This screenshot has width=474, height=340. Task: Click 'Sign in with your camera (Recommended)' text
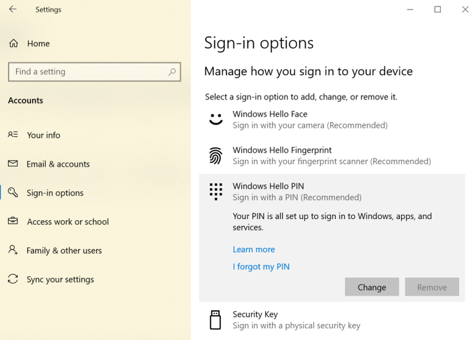(310, 125)
